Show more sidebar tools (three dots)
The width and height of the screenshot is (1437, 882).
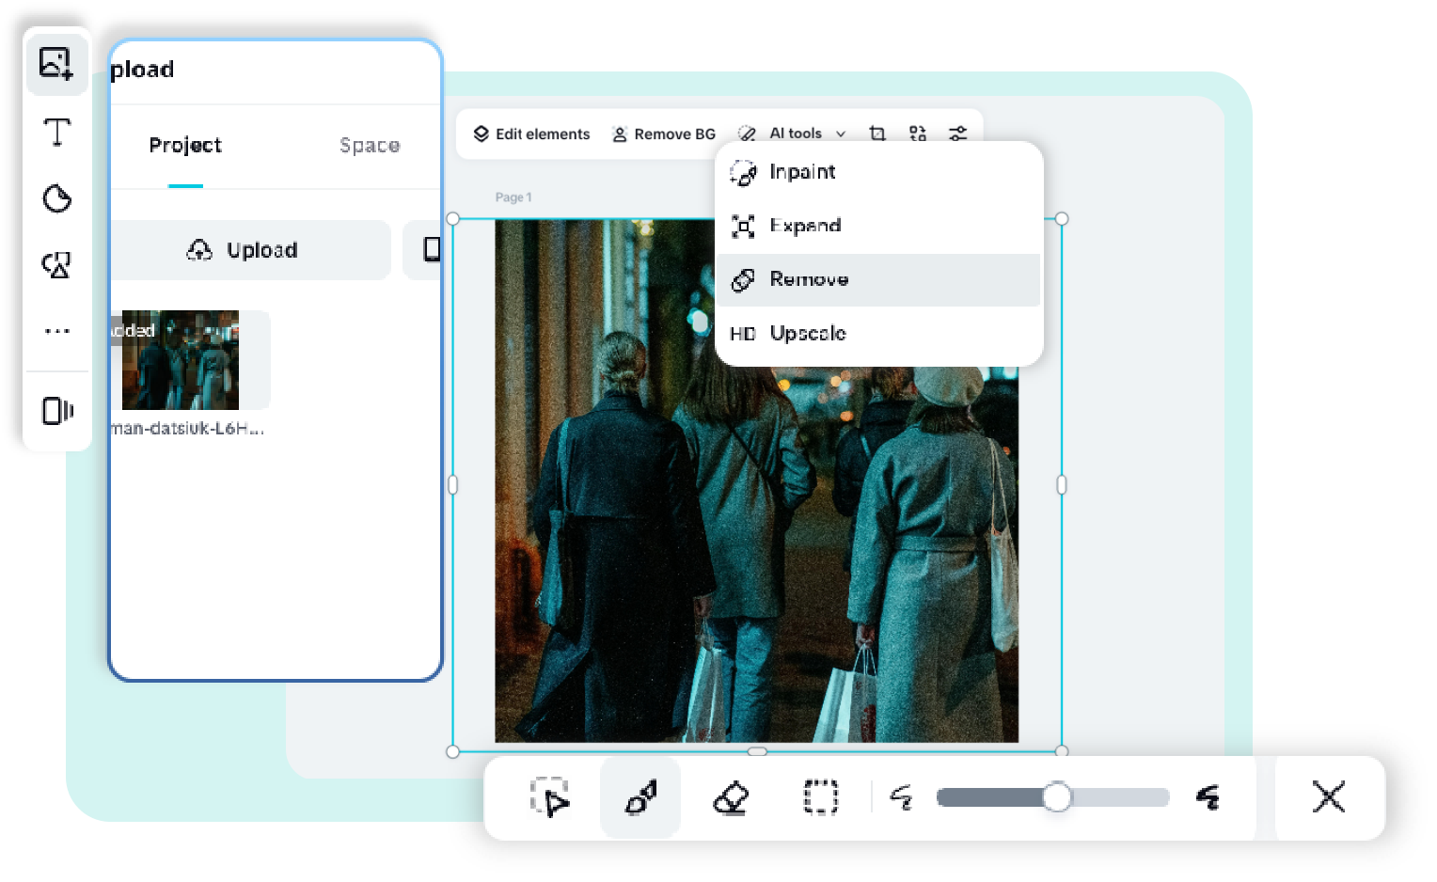57,331
